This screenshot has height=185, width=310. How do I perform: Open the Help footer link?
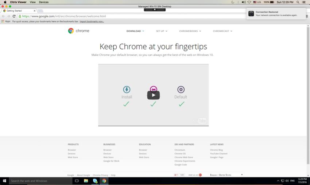point(113,175)
